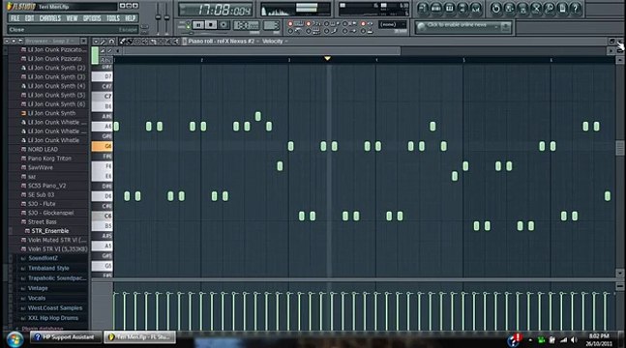The image size is (626, 348).
Task: Select the Paint brush tool in piano roll
Action: click(x=130, y=42)
